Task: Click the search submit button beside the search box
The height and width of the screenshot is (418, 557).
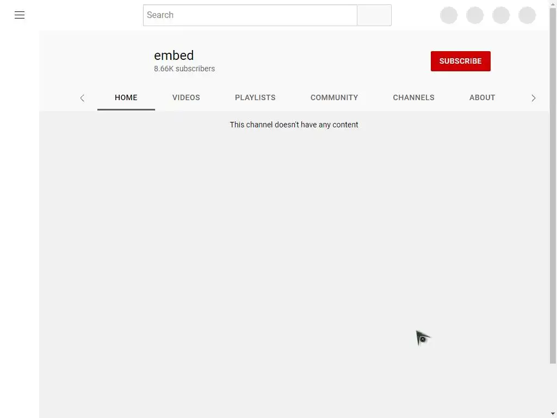Action: click(x=374, y=15)
